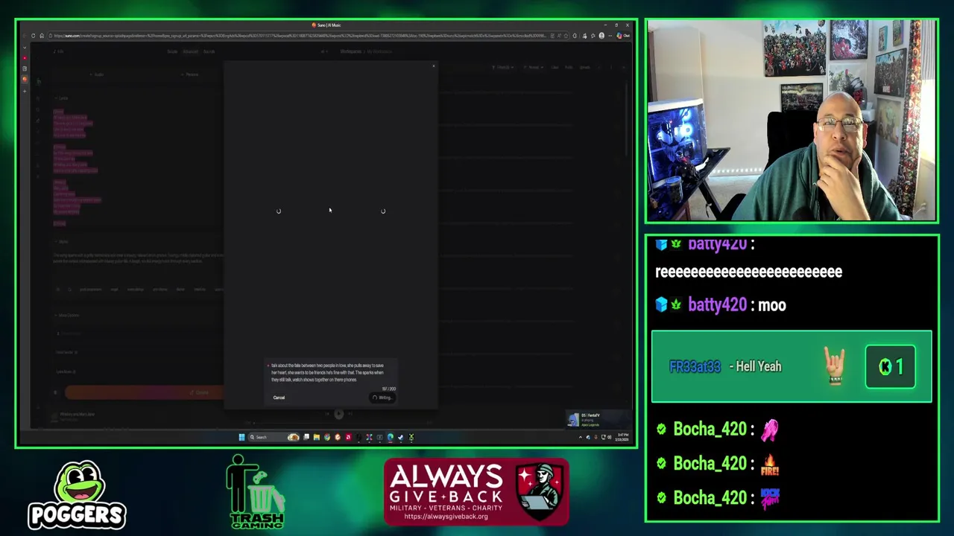Click the favorites star in address bar

pos(566,36)
